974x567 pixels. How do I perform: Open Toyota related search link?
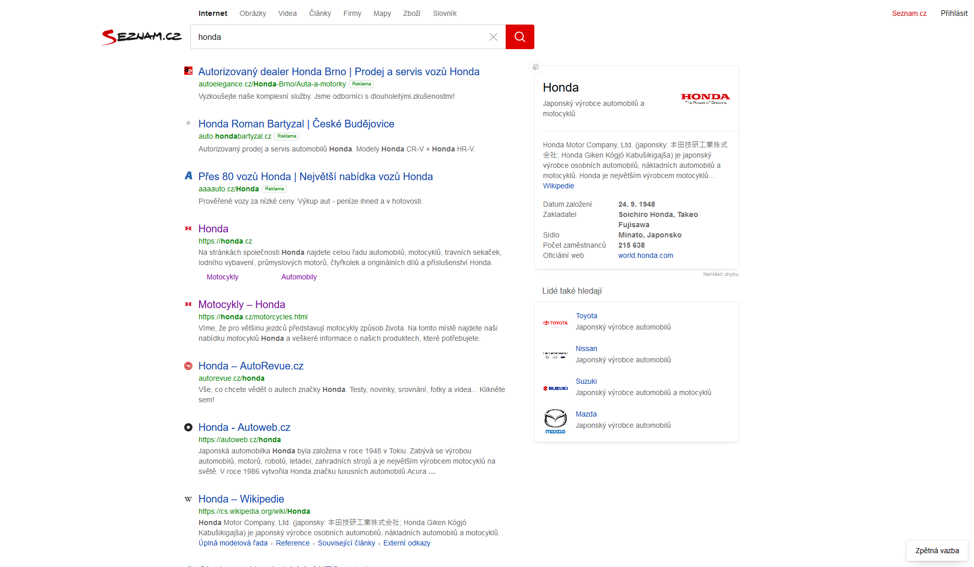coord(587,316)
